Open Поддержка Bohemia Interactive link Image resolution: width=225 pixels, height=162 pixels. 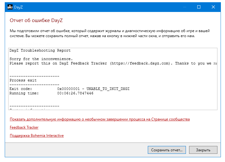tap(37, 136)
